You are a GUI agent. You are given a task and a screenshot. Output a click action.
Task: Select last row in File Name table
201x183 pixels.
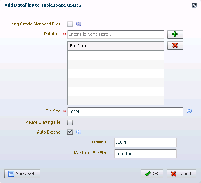coord(116,100)
